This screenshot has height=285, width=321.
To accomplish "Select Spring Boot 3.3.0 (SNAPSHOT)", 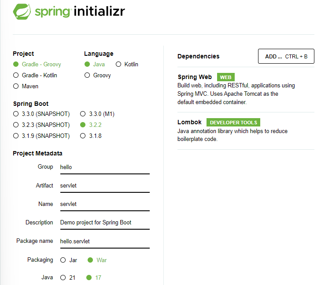I will click(x=41, y=114).
